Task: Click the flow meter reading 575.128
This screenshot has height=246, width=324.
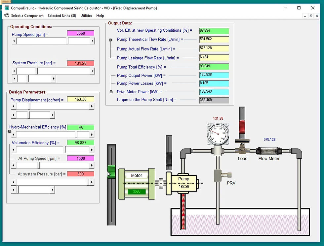Action: point(269,139)
